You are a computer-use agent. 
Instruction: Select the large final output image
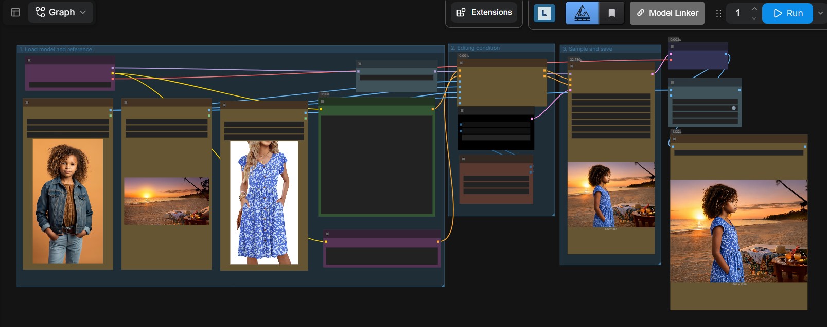(739, 231)
